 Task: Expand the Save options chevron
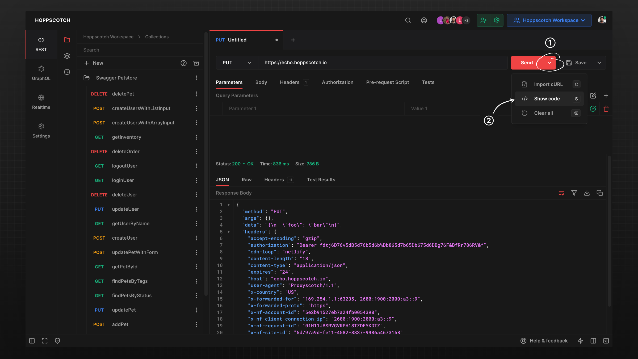[x=599, y=63]
